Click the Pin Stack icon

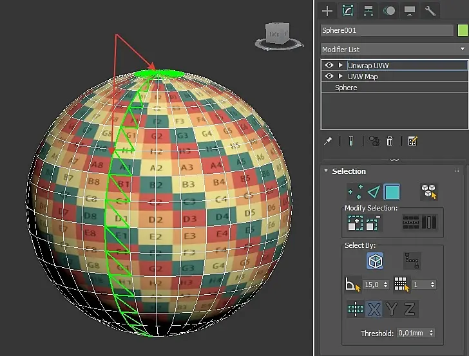click(x=329, y=141)
